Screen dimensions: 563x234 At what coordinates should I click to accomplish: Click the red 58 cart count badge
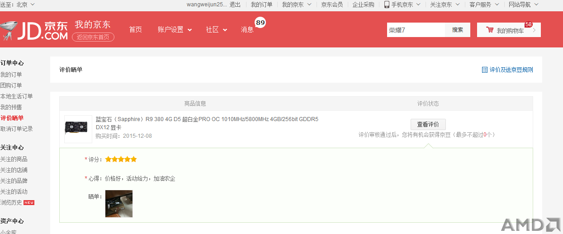pyautogui.click(x=528, y=24)
